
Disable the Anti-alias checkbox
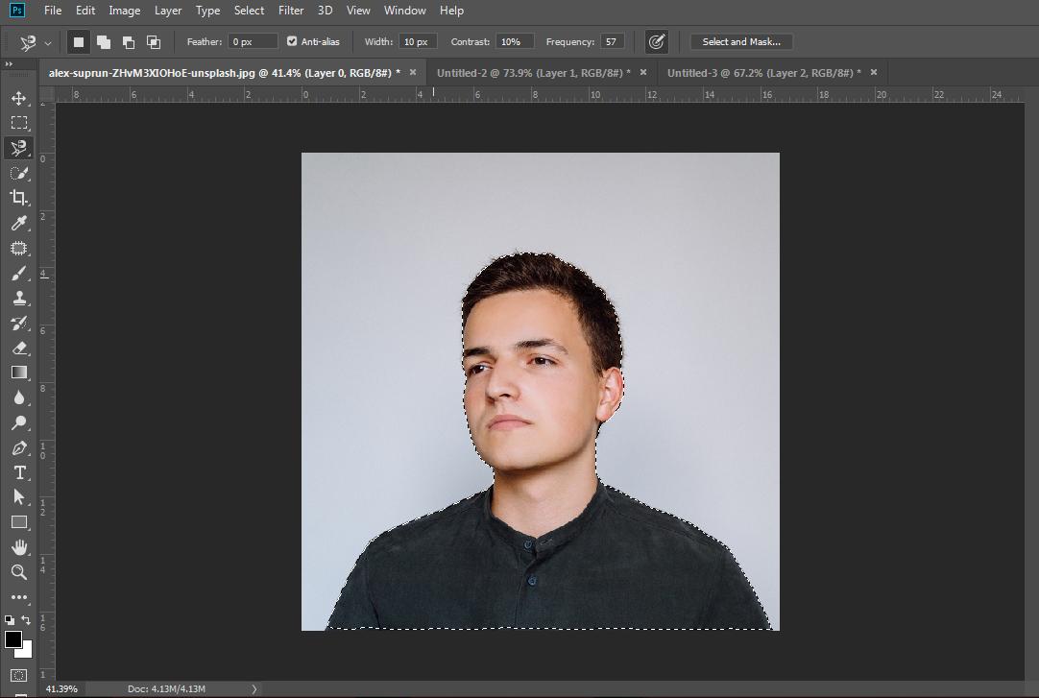(291, 41)
